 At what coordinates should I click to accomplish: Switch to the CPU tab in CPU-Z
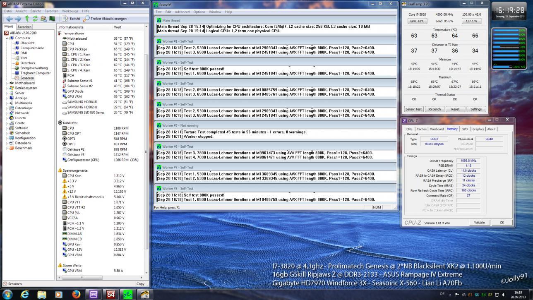click(x=409, y=129)
